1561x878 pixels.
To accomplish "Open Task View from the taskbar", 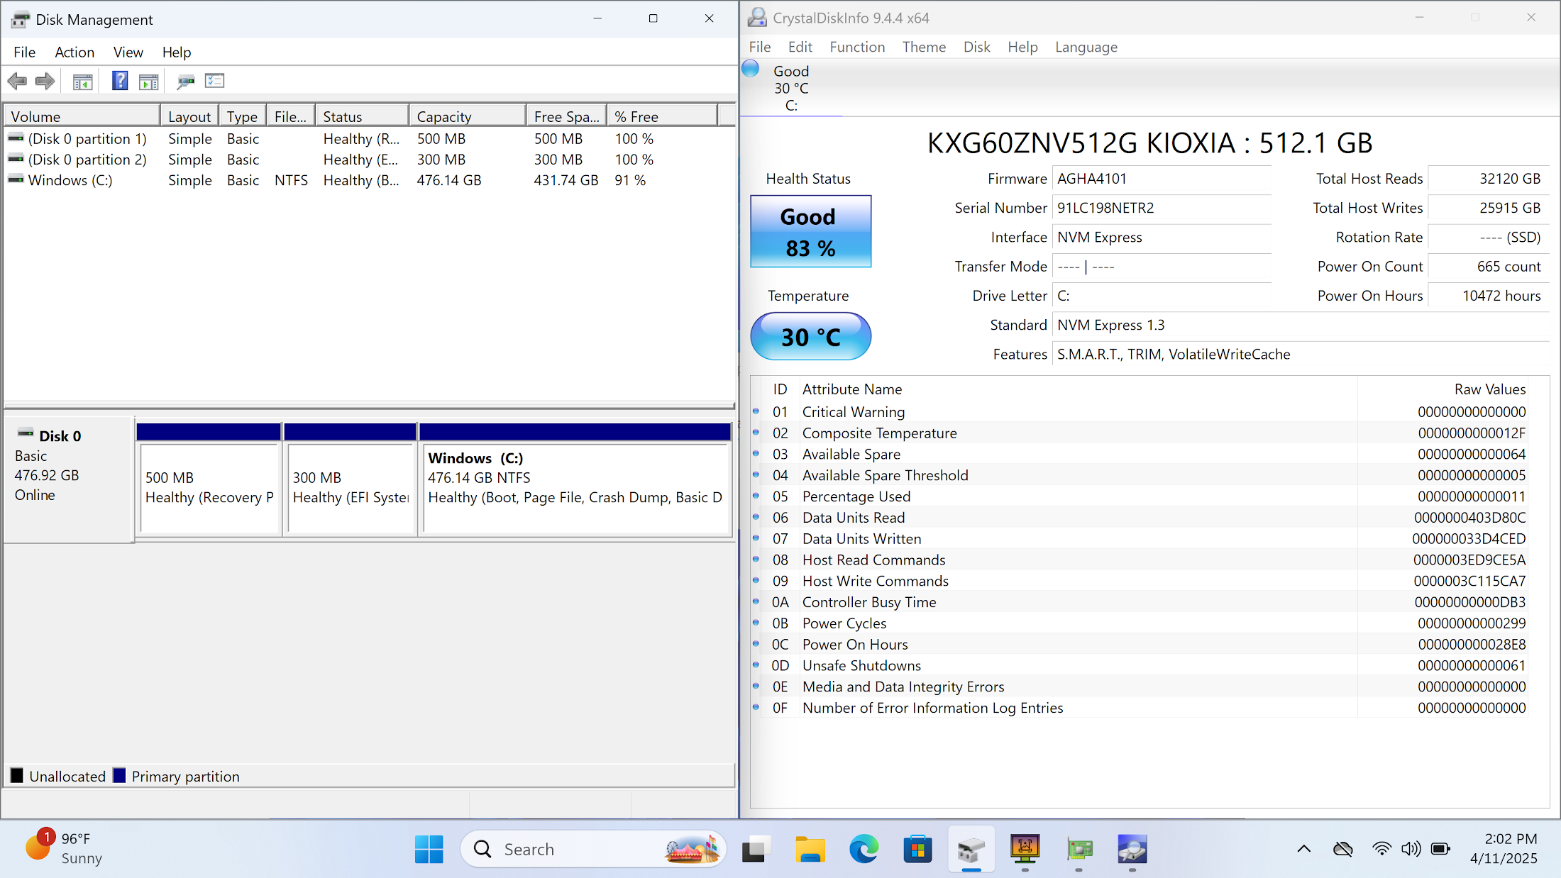I will point(756,849).
